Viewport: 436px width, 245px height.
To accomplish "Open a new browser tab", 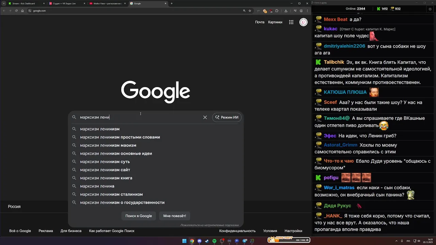I will pos(172,3).
